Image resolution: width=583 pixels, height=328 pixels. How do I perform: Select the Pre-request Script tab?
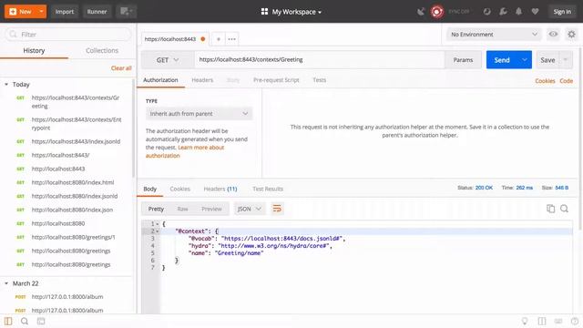coord(276,80)
